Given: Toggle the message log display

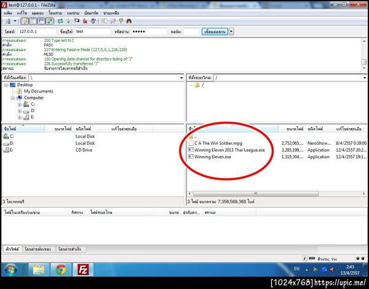Looking at the screenshot, I should pyautogui.click(x=25, y=21).
